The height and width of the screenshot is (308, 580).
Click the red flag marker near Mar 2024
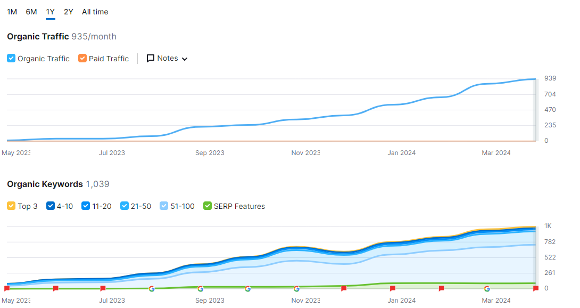point(536,288)
